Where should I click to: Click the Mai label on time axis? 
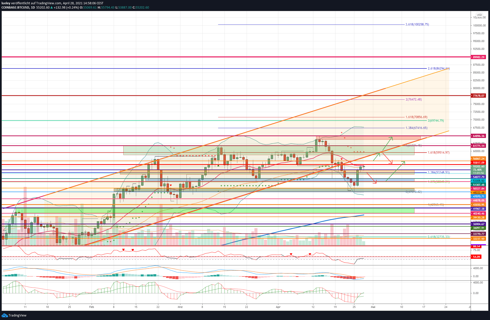pos(373,307)
